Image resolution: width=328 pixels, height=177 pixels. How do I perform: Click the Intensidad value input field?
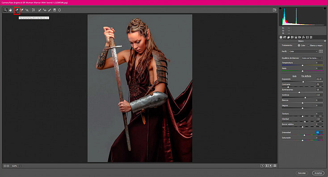coord(319,132)
